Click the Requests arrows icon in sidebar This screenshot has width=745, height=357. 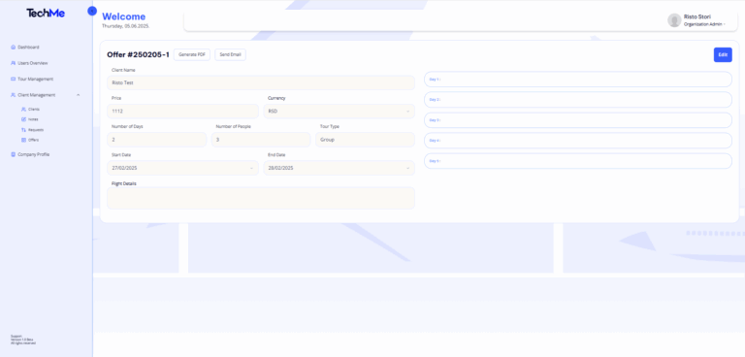(23, 130)
